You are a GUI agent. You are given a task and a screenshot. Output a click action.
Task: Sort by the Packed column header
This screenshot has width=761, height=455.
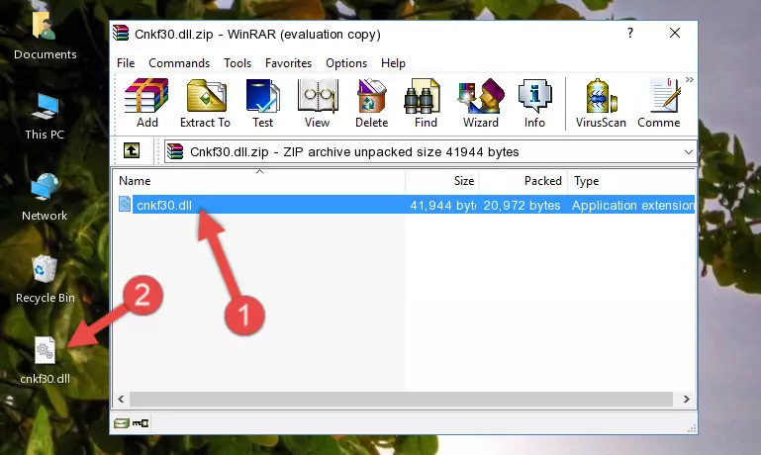point(523,181)
